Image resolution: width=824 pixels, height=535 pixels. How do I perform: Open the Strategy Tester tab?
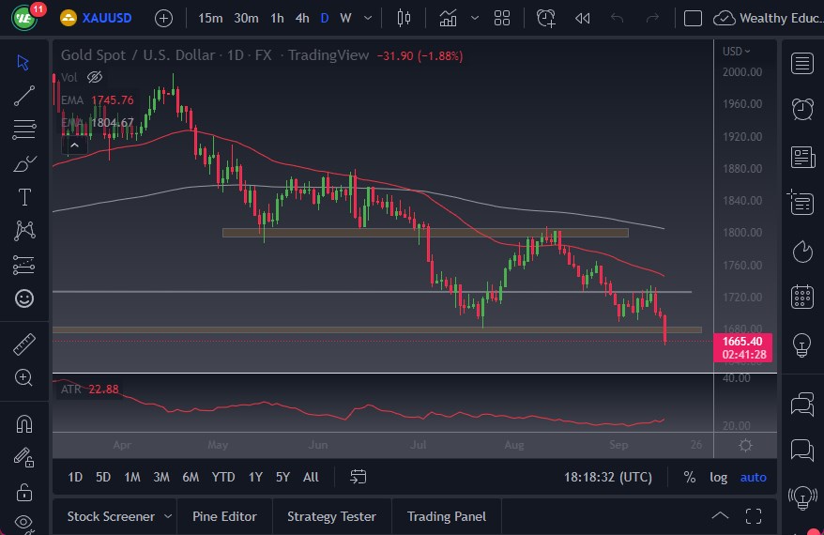tap(331, 516)
